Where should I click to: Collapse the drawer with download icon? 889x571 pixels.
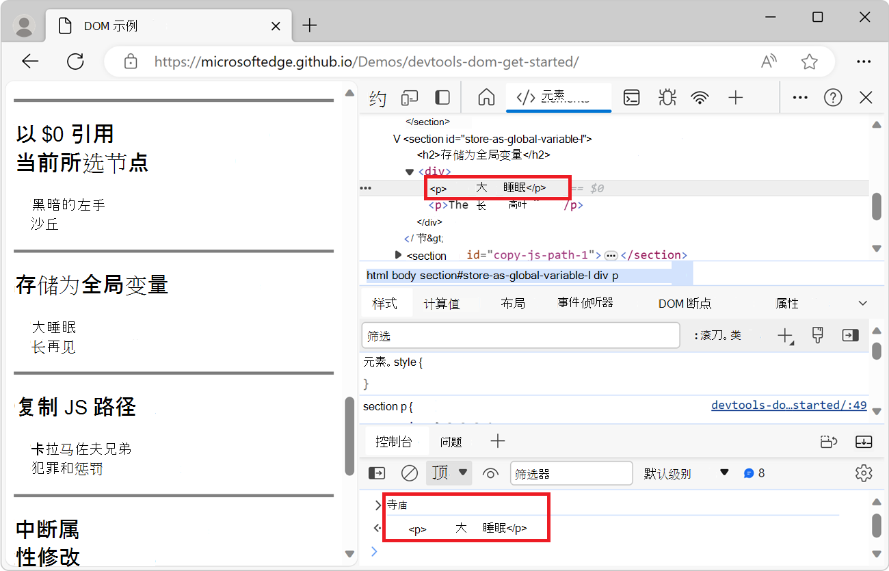coord(864,442)
